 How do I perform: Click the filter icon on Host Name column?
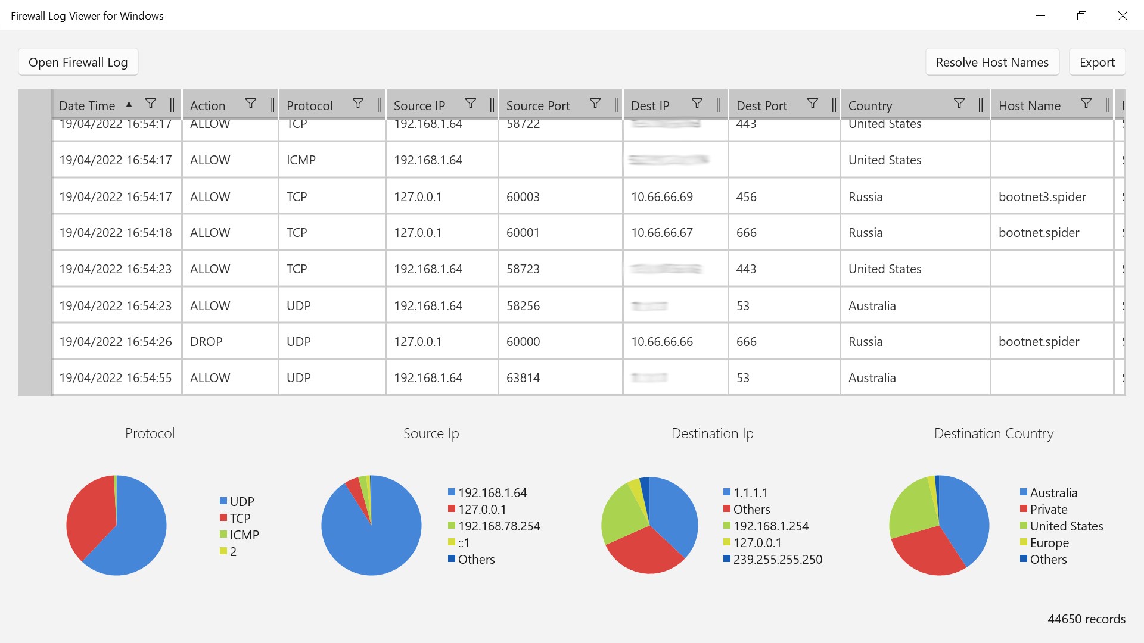(x=1087, y=104)
